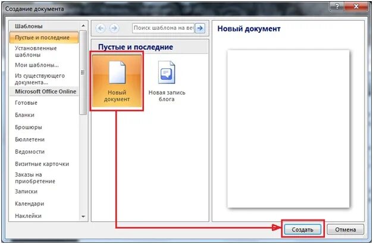The height and width of the screenshot is (244, 373).
Task: Click the Отмена button
Action: pyautogui.click(x=346, y=230)
